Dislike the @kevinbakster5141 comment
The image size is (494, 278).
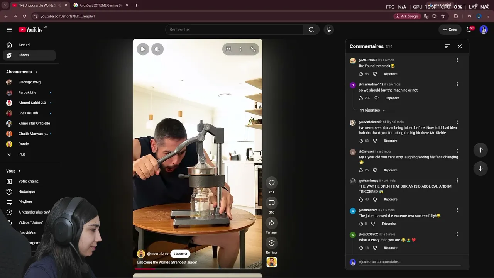coord(375,141)
